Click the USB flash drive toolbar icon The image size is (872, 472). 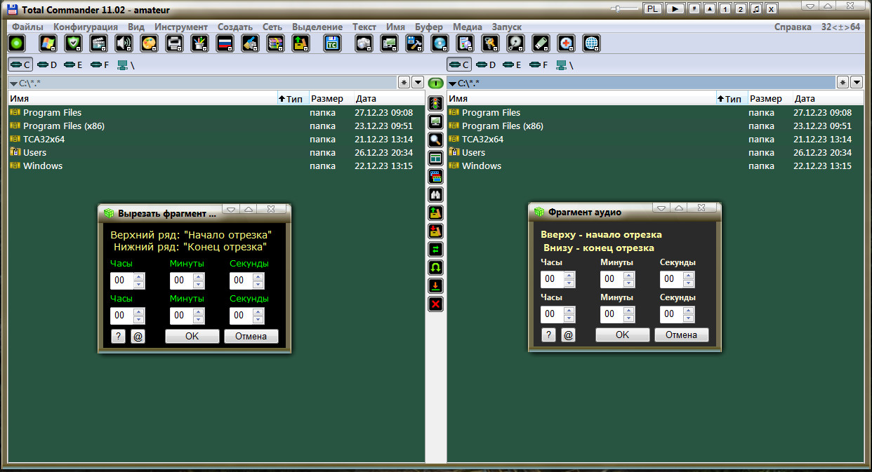541,43
